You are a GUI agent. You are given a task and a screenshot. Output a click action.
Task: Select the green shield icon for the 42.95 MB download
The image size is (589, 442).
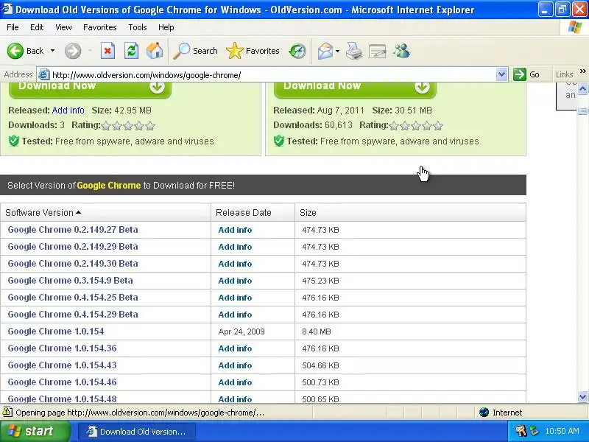click(x=14, y=141)
